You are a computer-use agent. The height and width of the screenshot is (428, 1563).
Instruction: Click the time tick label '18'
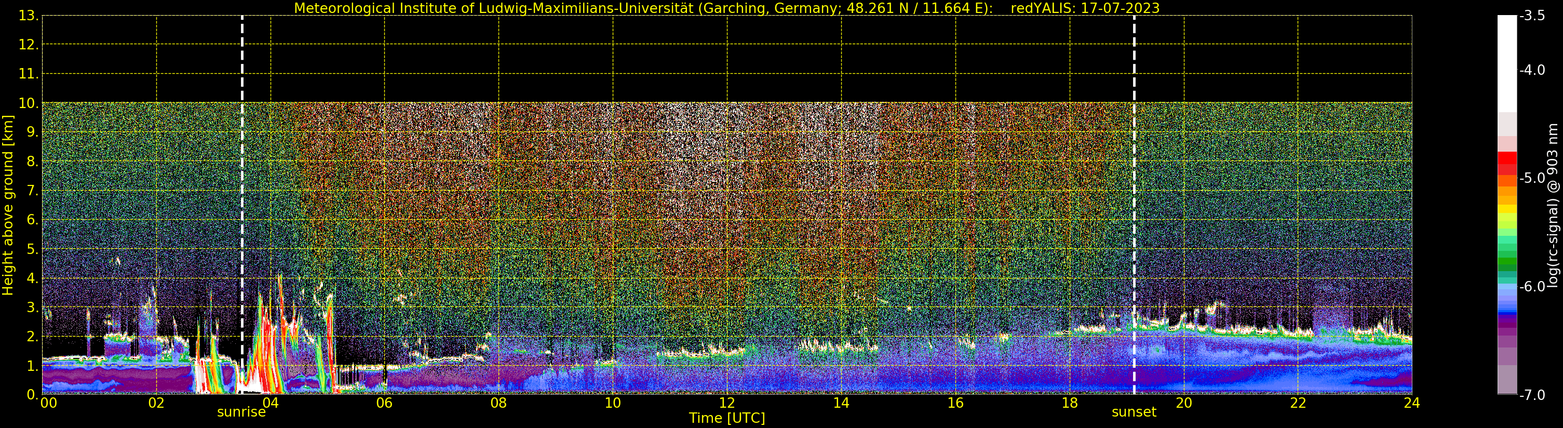pos(1069,403)
